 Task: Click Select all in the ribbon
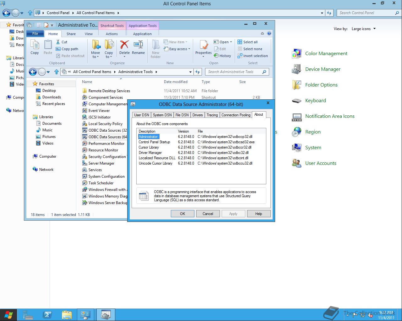[x=247, y=42]
